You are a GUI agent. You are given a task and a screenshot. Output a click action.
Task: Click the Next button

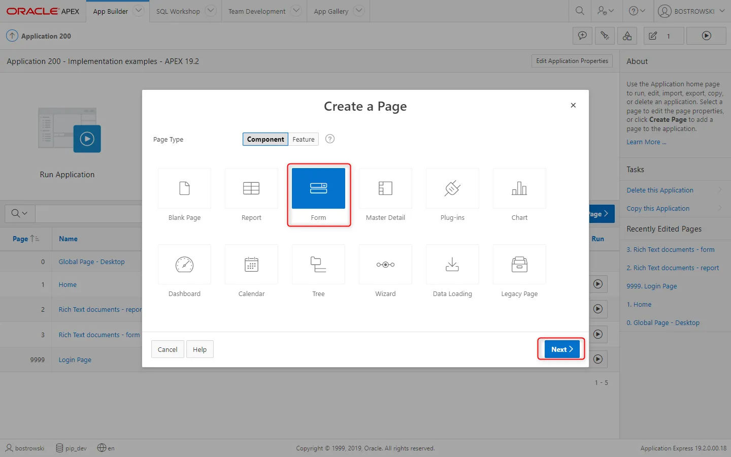pos(561,349)
